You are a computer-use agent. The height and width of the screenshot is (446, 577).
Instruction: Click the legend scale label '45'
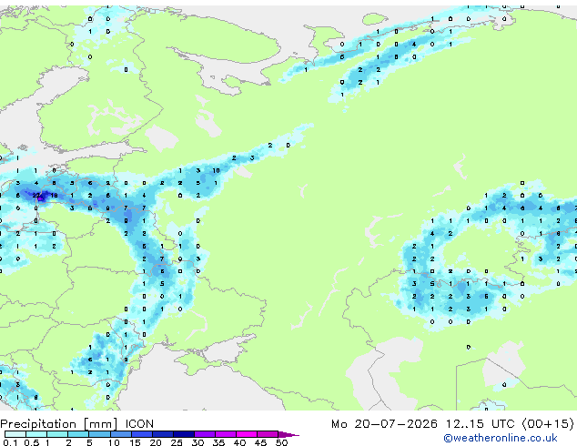260,442
